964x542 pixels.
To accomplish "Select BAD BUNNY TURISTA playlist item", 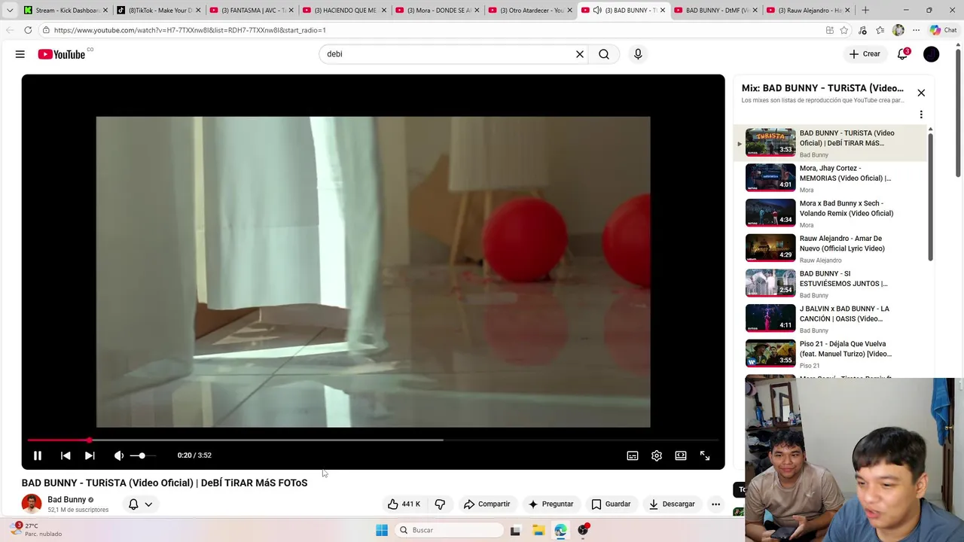I will pyautogui.click(x=831, y=143).
